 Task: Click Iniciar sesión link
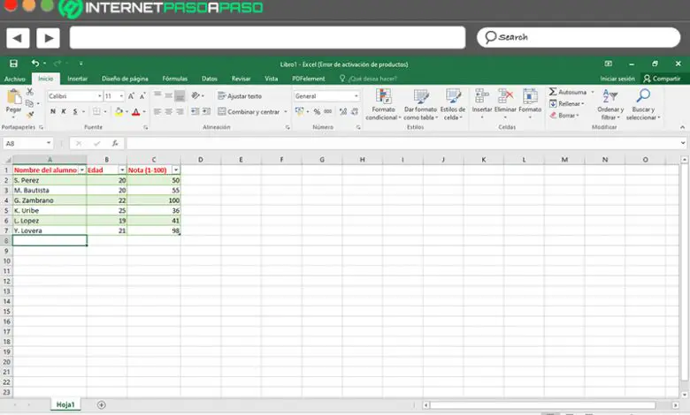[x=617, y=79]
